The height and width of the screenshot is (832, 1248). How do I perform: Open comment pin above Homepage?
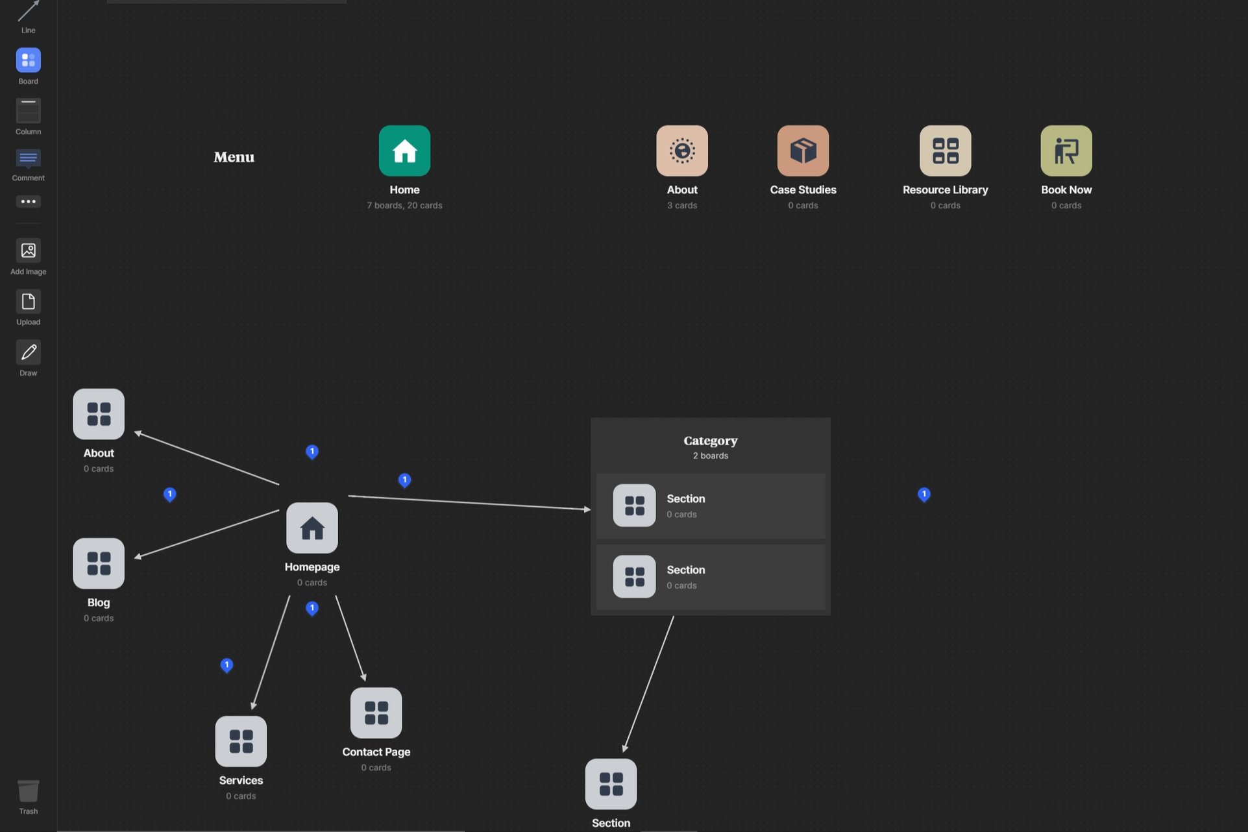pos(312,452)
